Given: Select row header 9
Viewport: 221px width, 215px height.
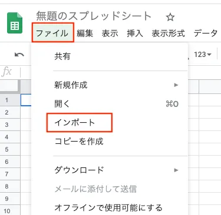Looking at the screenshot, I should 10,199.
